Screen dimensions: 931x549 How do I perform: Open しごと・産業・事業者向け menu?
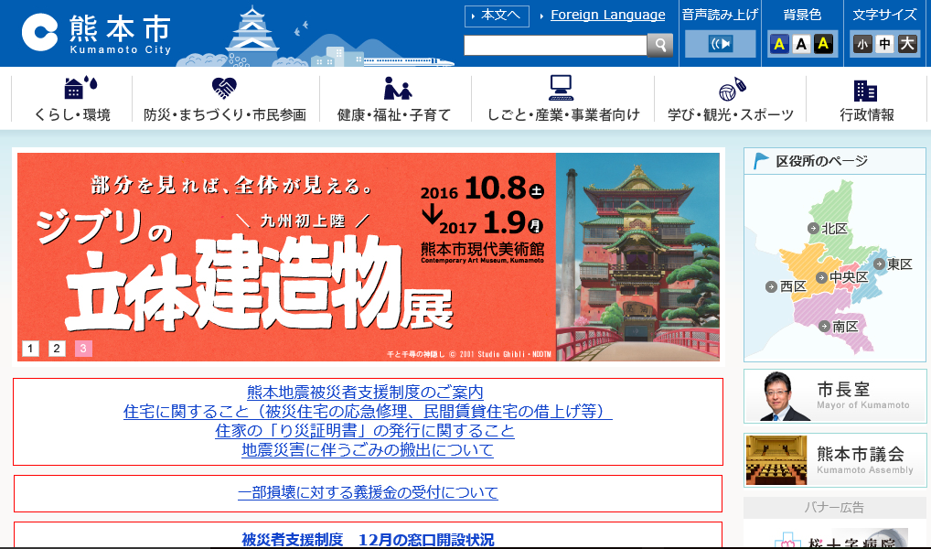[x=562, y=99]
